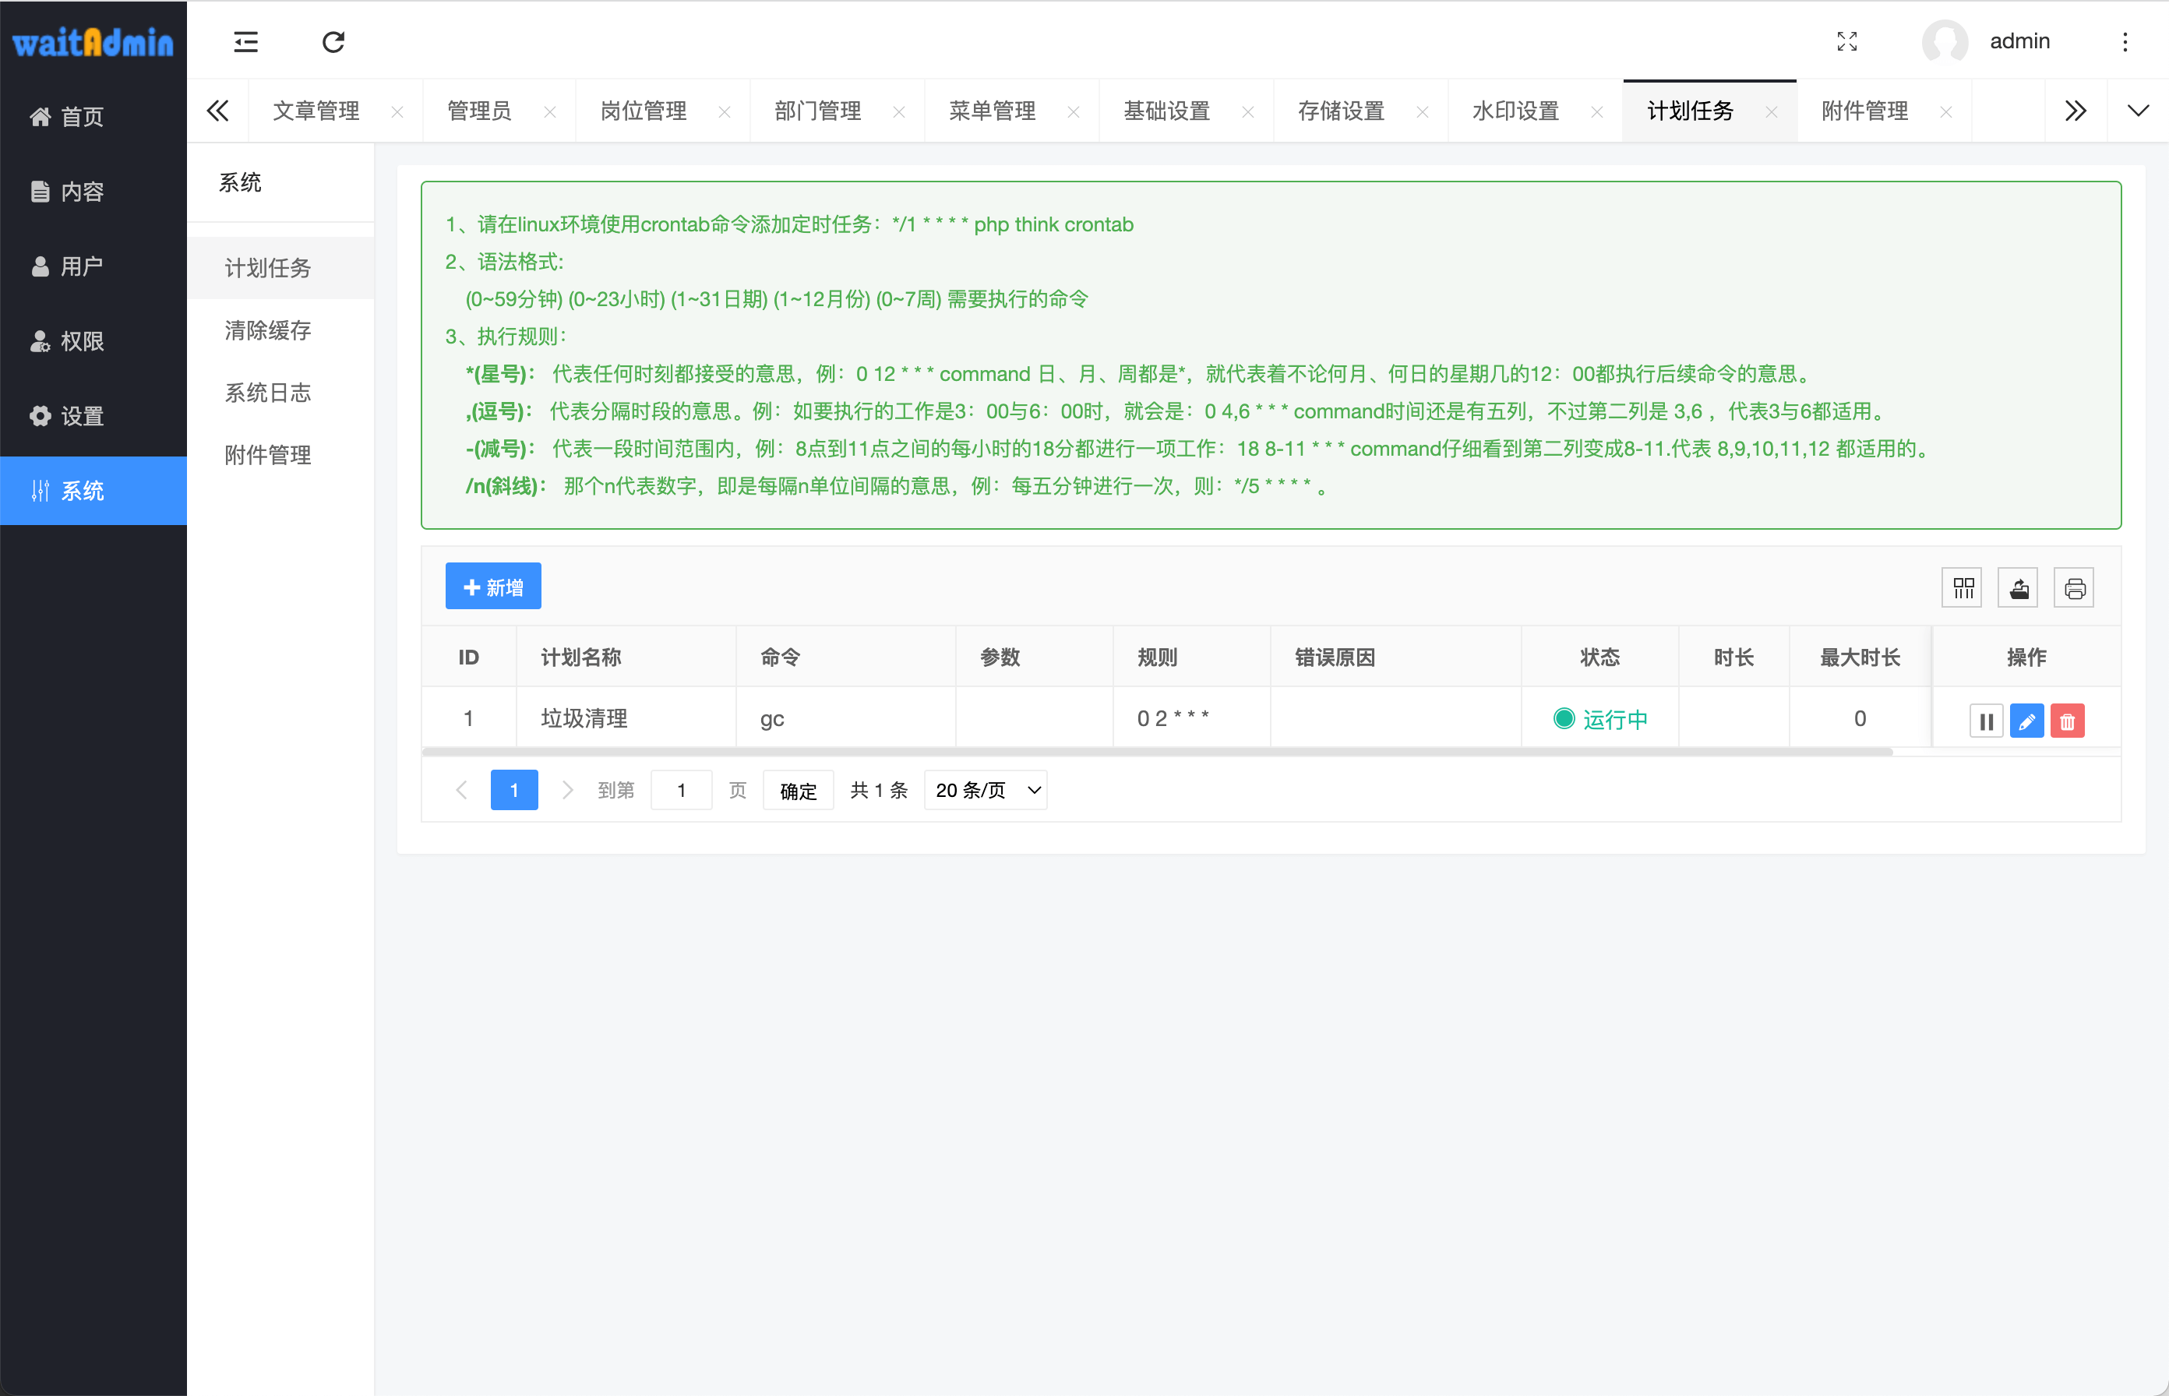Open the column settings icon above the table
The width and height of the screenshot is (2169, 1396).
click(1963, 587)
